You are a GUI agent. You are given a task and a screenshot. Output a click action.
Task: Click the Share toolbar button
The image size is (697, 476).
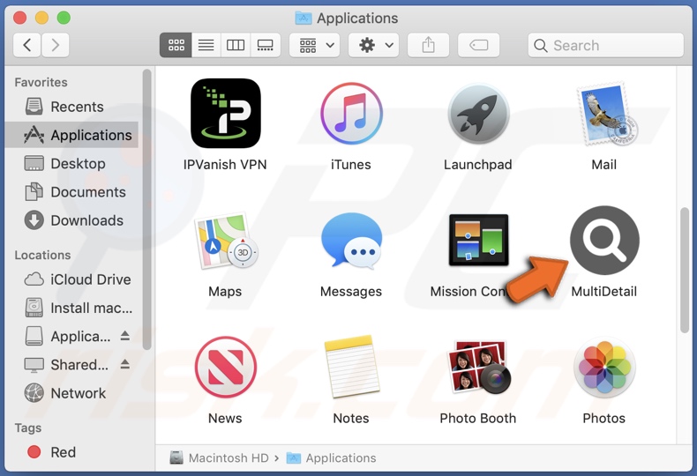[429, 45]
